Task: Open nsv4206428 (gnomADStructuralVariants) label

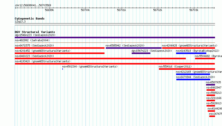Action: point(190,45)
